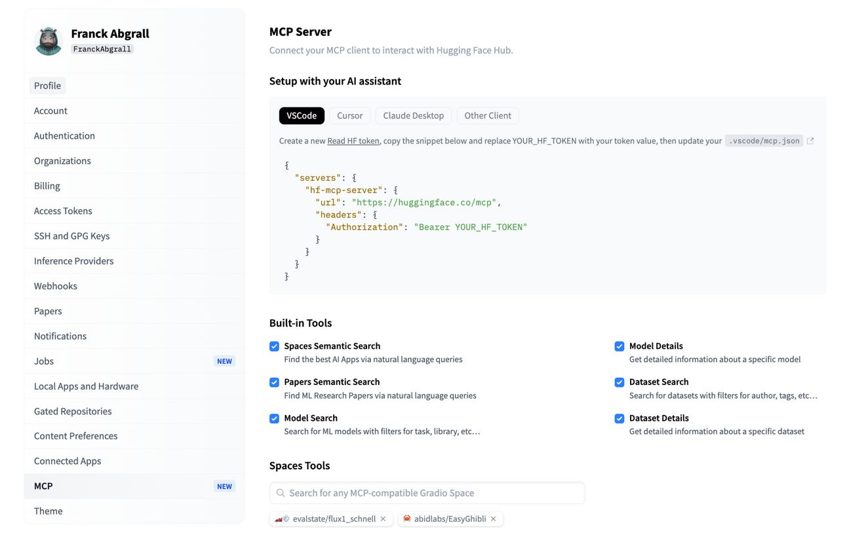
Task: Open Connected Apps settings
Action: click(134, 461)
